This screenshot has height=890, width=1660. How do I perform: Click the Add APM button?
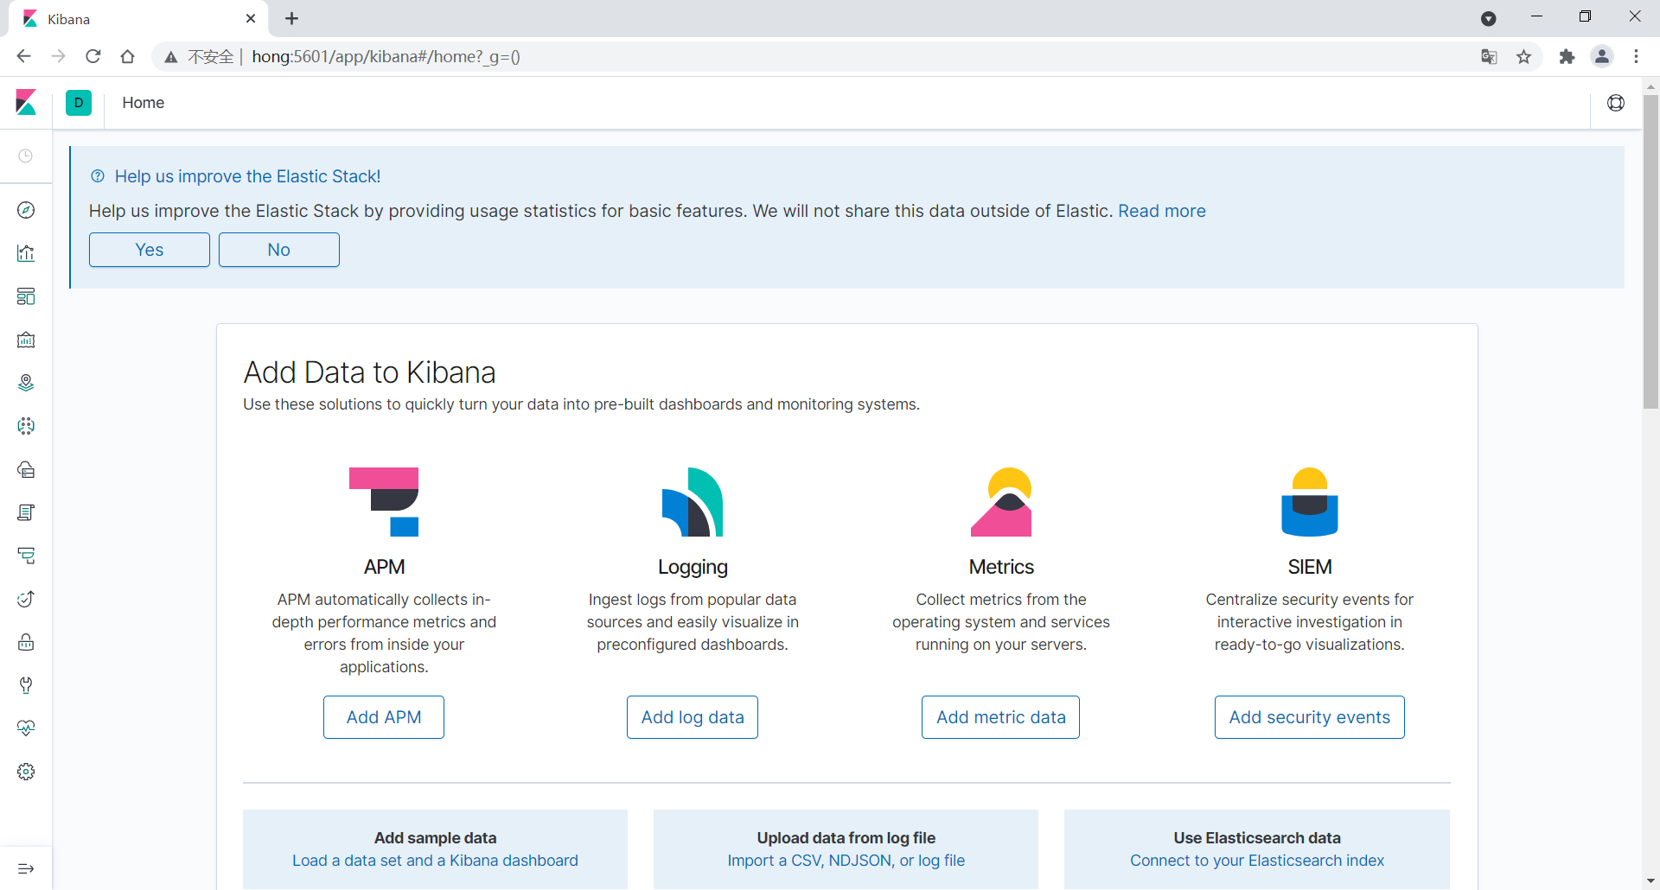click(384, 717)
